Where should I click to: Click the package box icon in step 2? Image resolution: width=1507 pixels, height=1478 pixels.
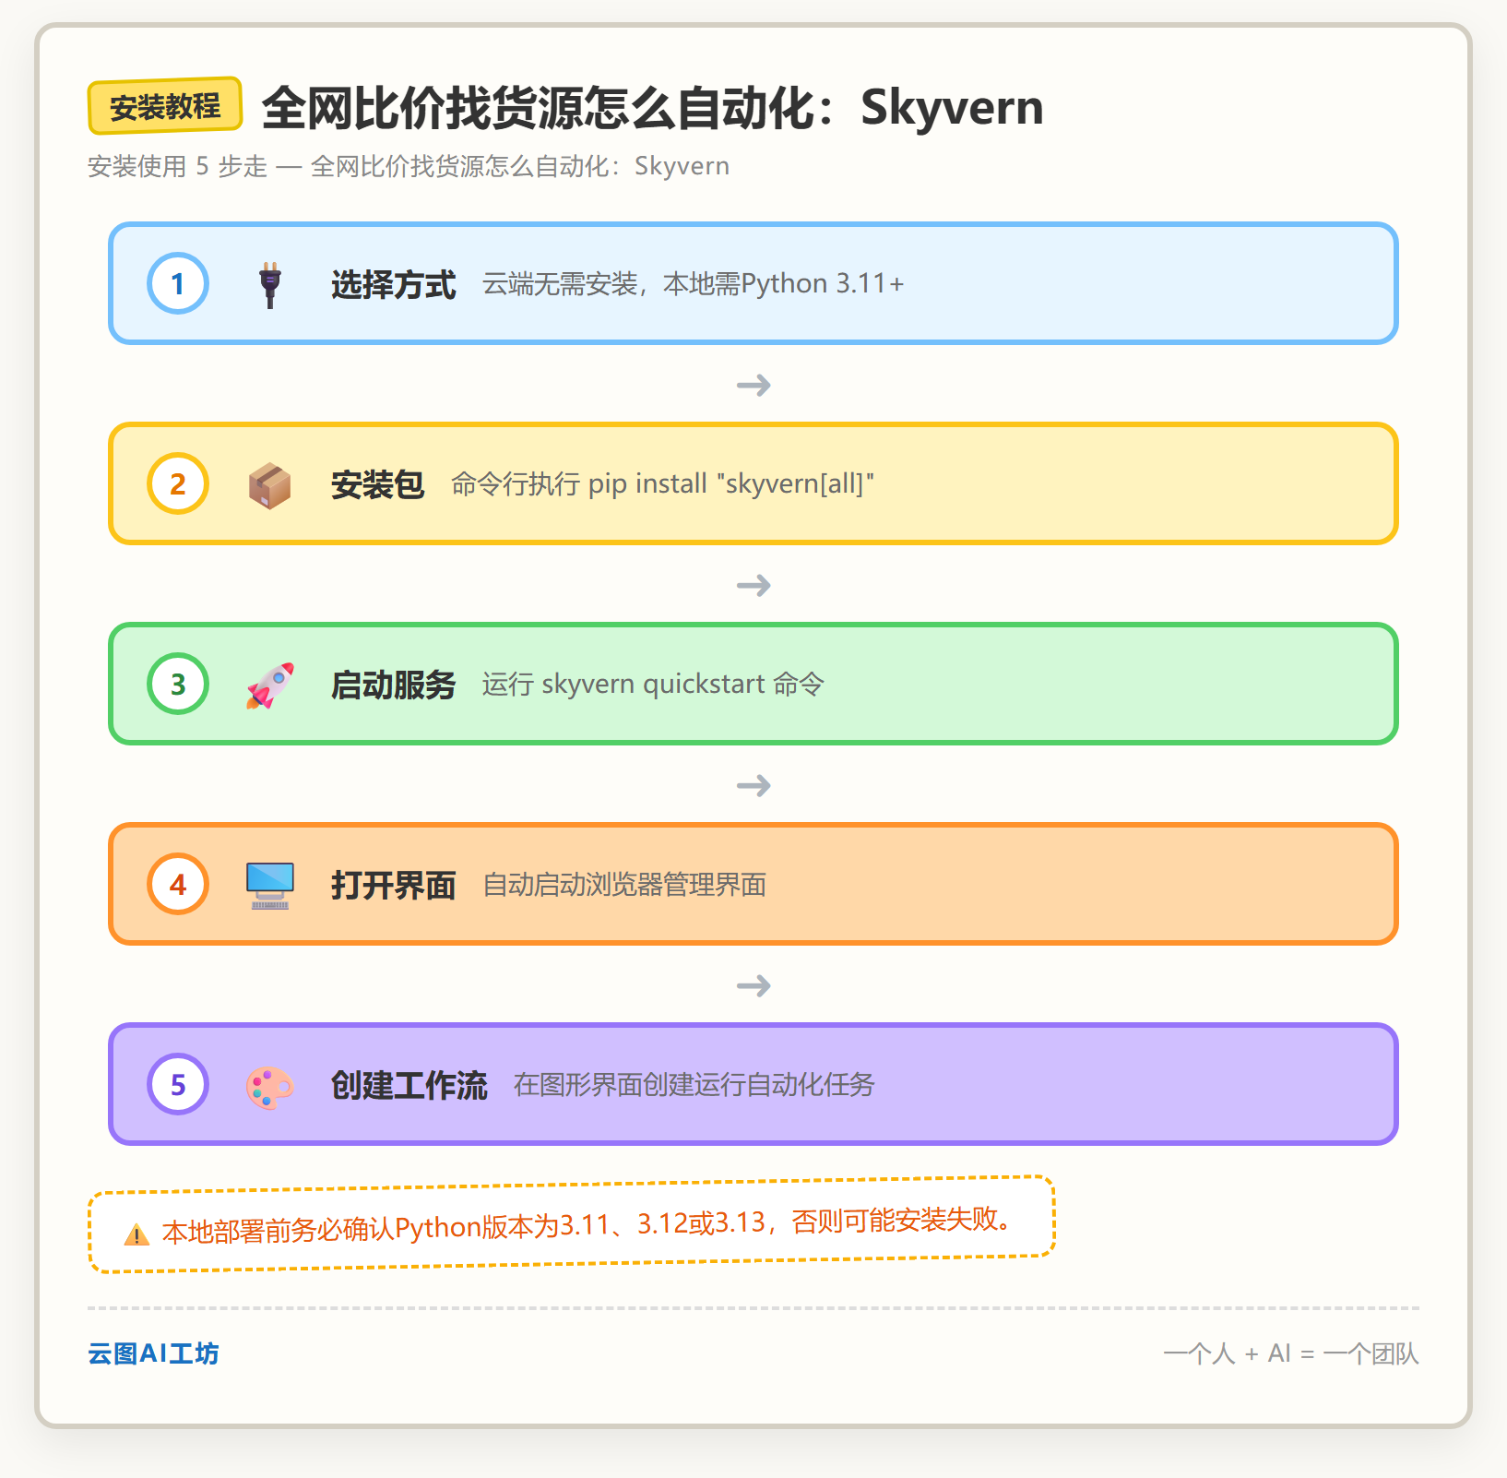point(269,485)
